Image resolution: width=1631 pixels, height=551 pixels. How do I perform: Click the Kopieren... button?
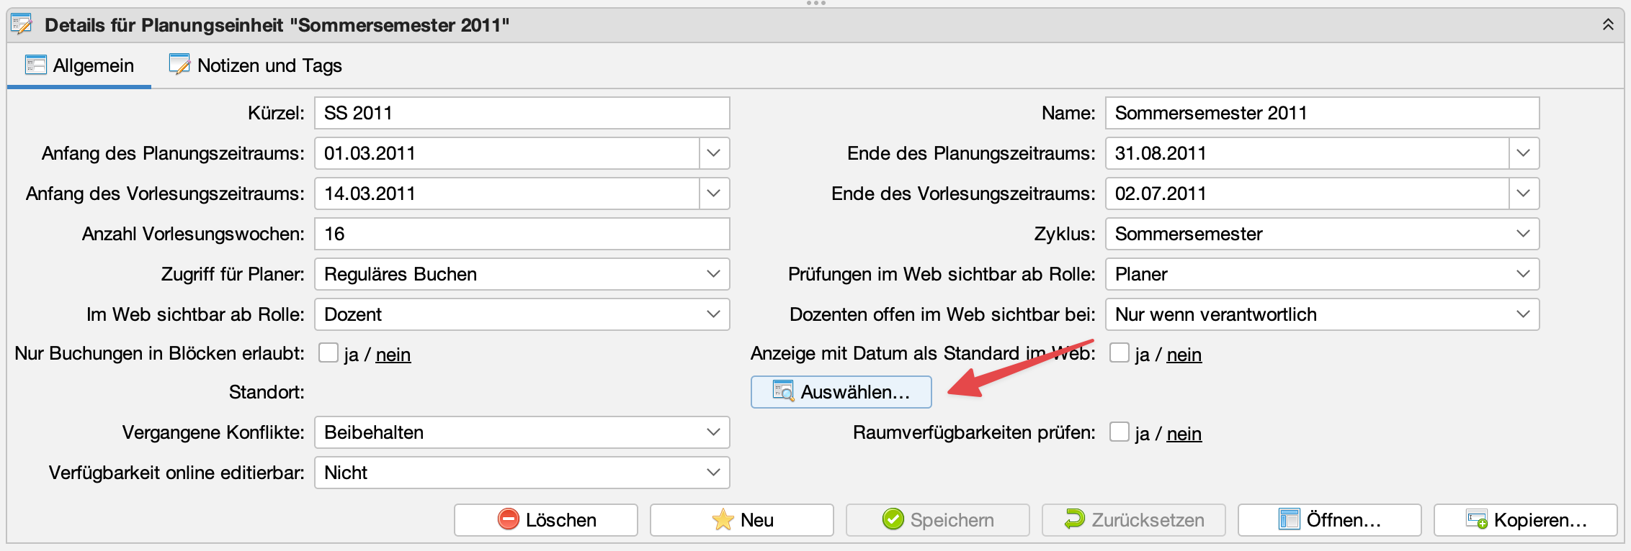(x=1525, y=519)
